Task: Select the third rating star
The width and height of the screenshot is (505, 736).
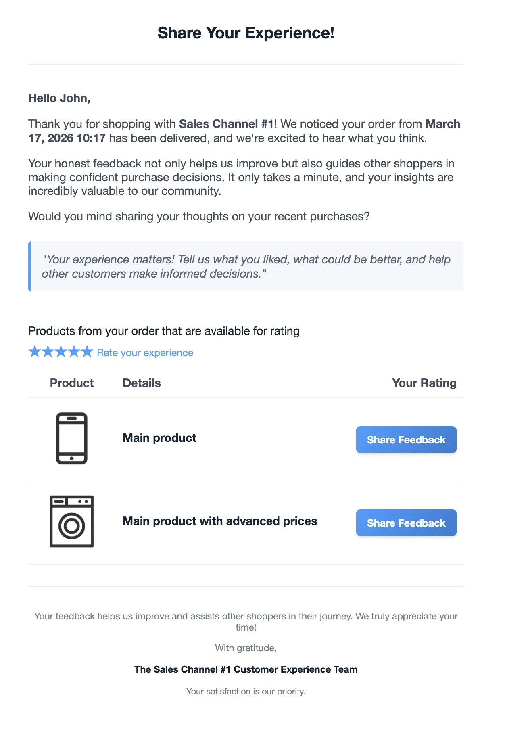Action: 61,352
